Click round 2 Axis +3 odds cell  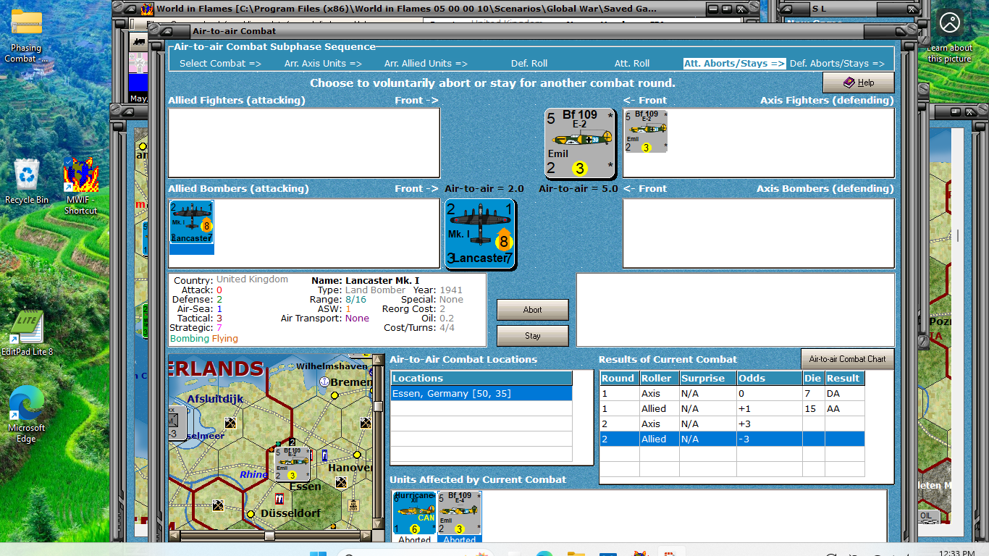coord(770,424)
